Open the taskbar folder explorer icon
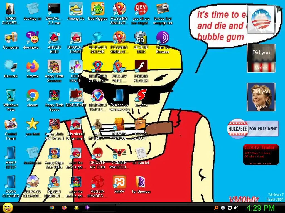This screenshot has width=285, height=213. click(76, 207)
